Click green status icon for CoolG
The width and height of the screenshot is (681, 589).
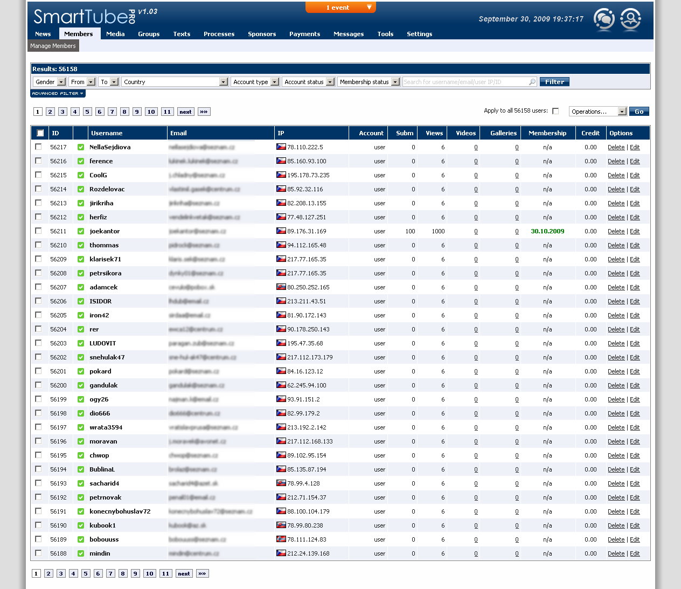[x=81, y=175]
